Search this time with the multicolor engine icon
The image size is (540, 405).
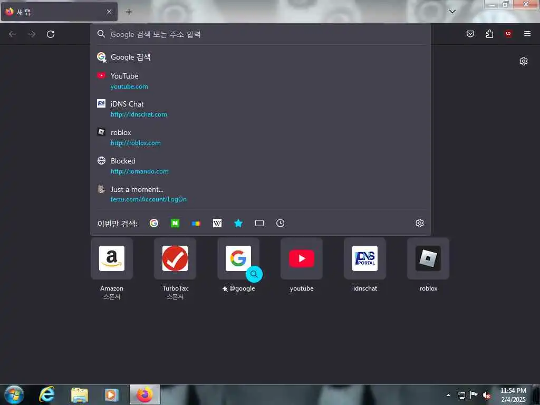pos(196,223)
